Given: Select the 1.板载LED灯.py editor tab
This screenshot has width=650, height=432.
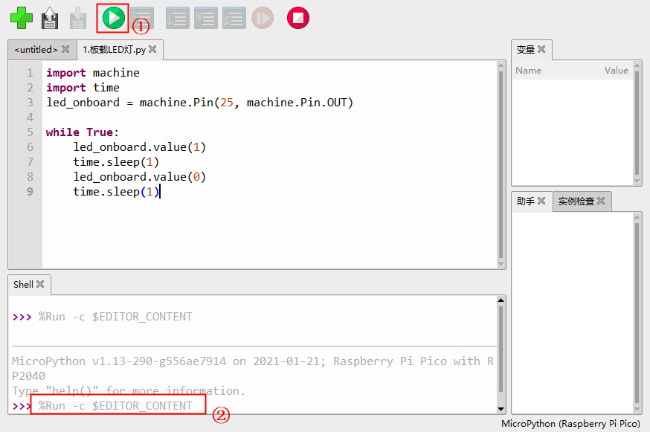Looking at the screenshot, I should coord(114,50).
